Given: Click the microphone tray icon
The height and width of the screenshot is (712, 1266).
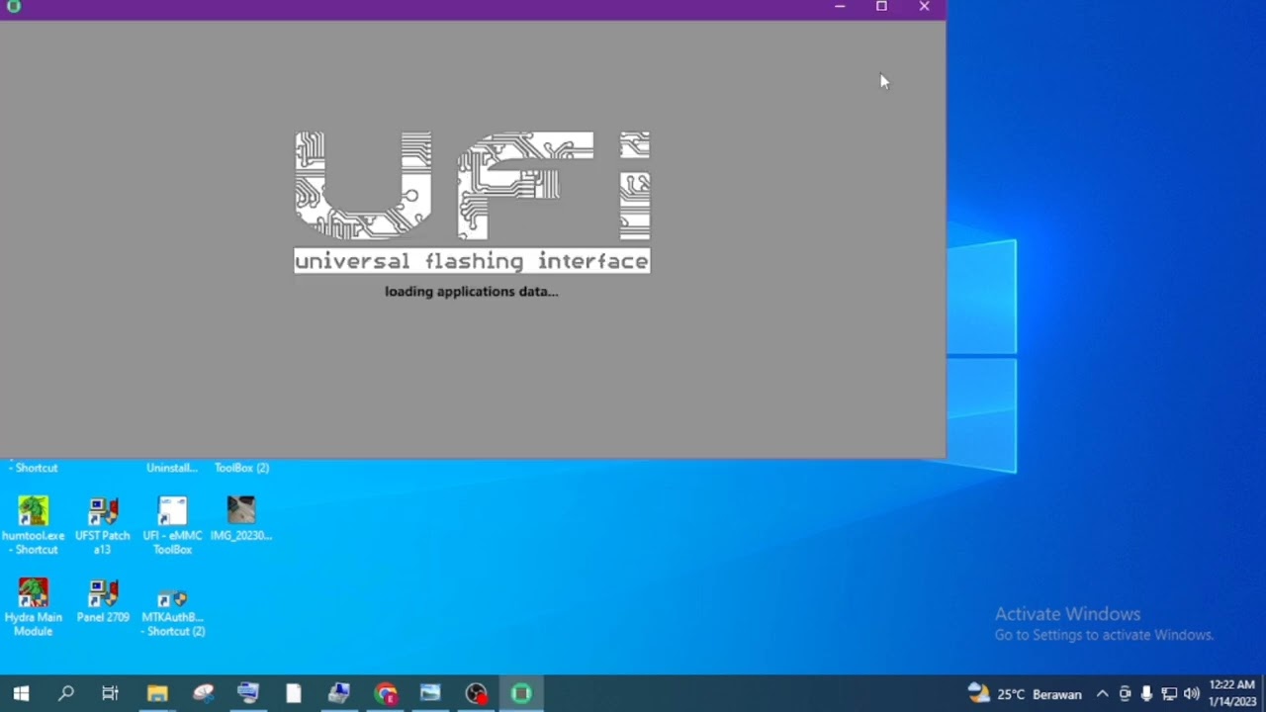Looking at the screenshot, I should tap(1146, 693).
